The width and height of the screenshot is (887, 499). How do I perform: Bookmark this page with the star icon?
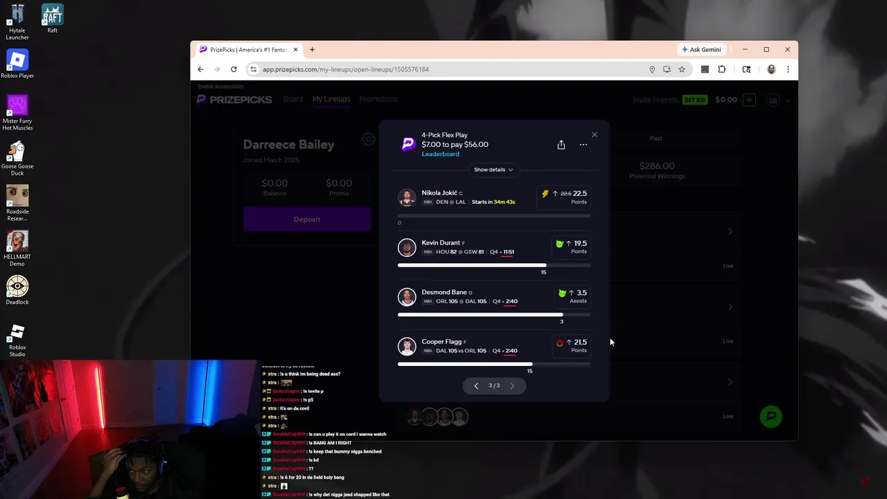(682, 69)
